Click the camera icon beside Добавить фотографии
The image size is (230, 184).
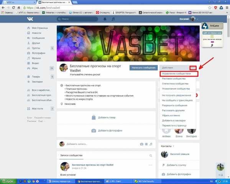(94, 130)
